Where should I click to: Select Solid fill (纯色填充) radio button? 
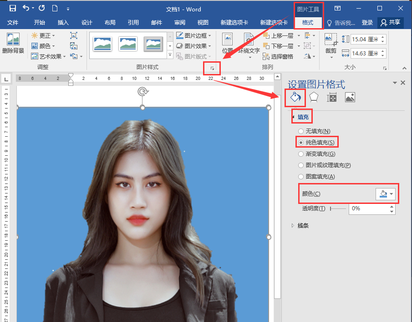[x=301, y=143]
